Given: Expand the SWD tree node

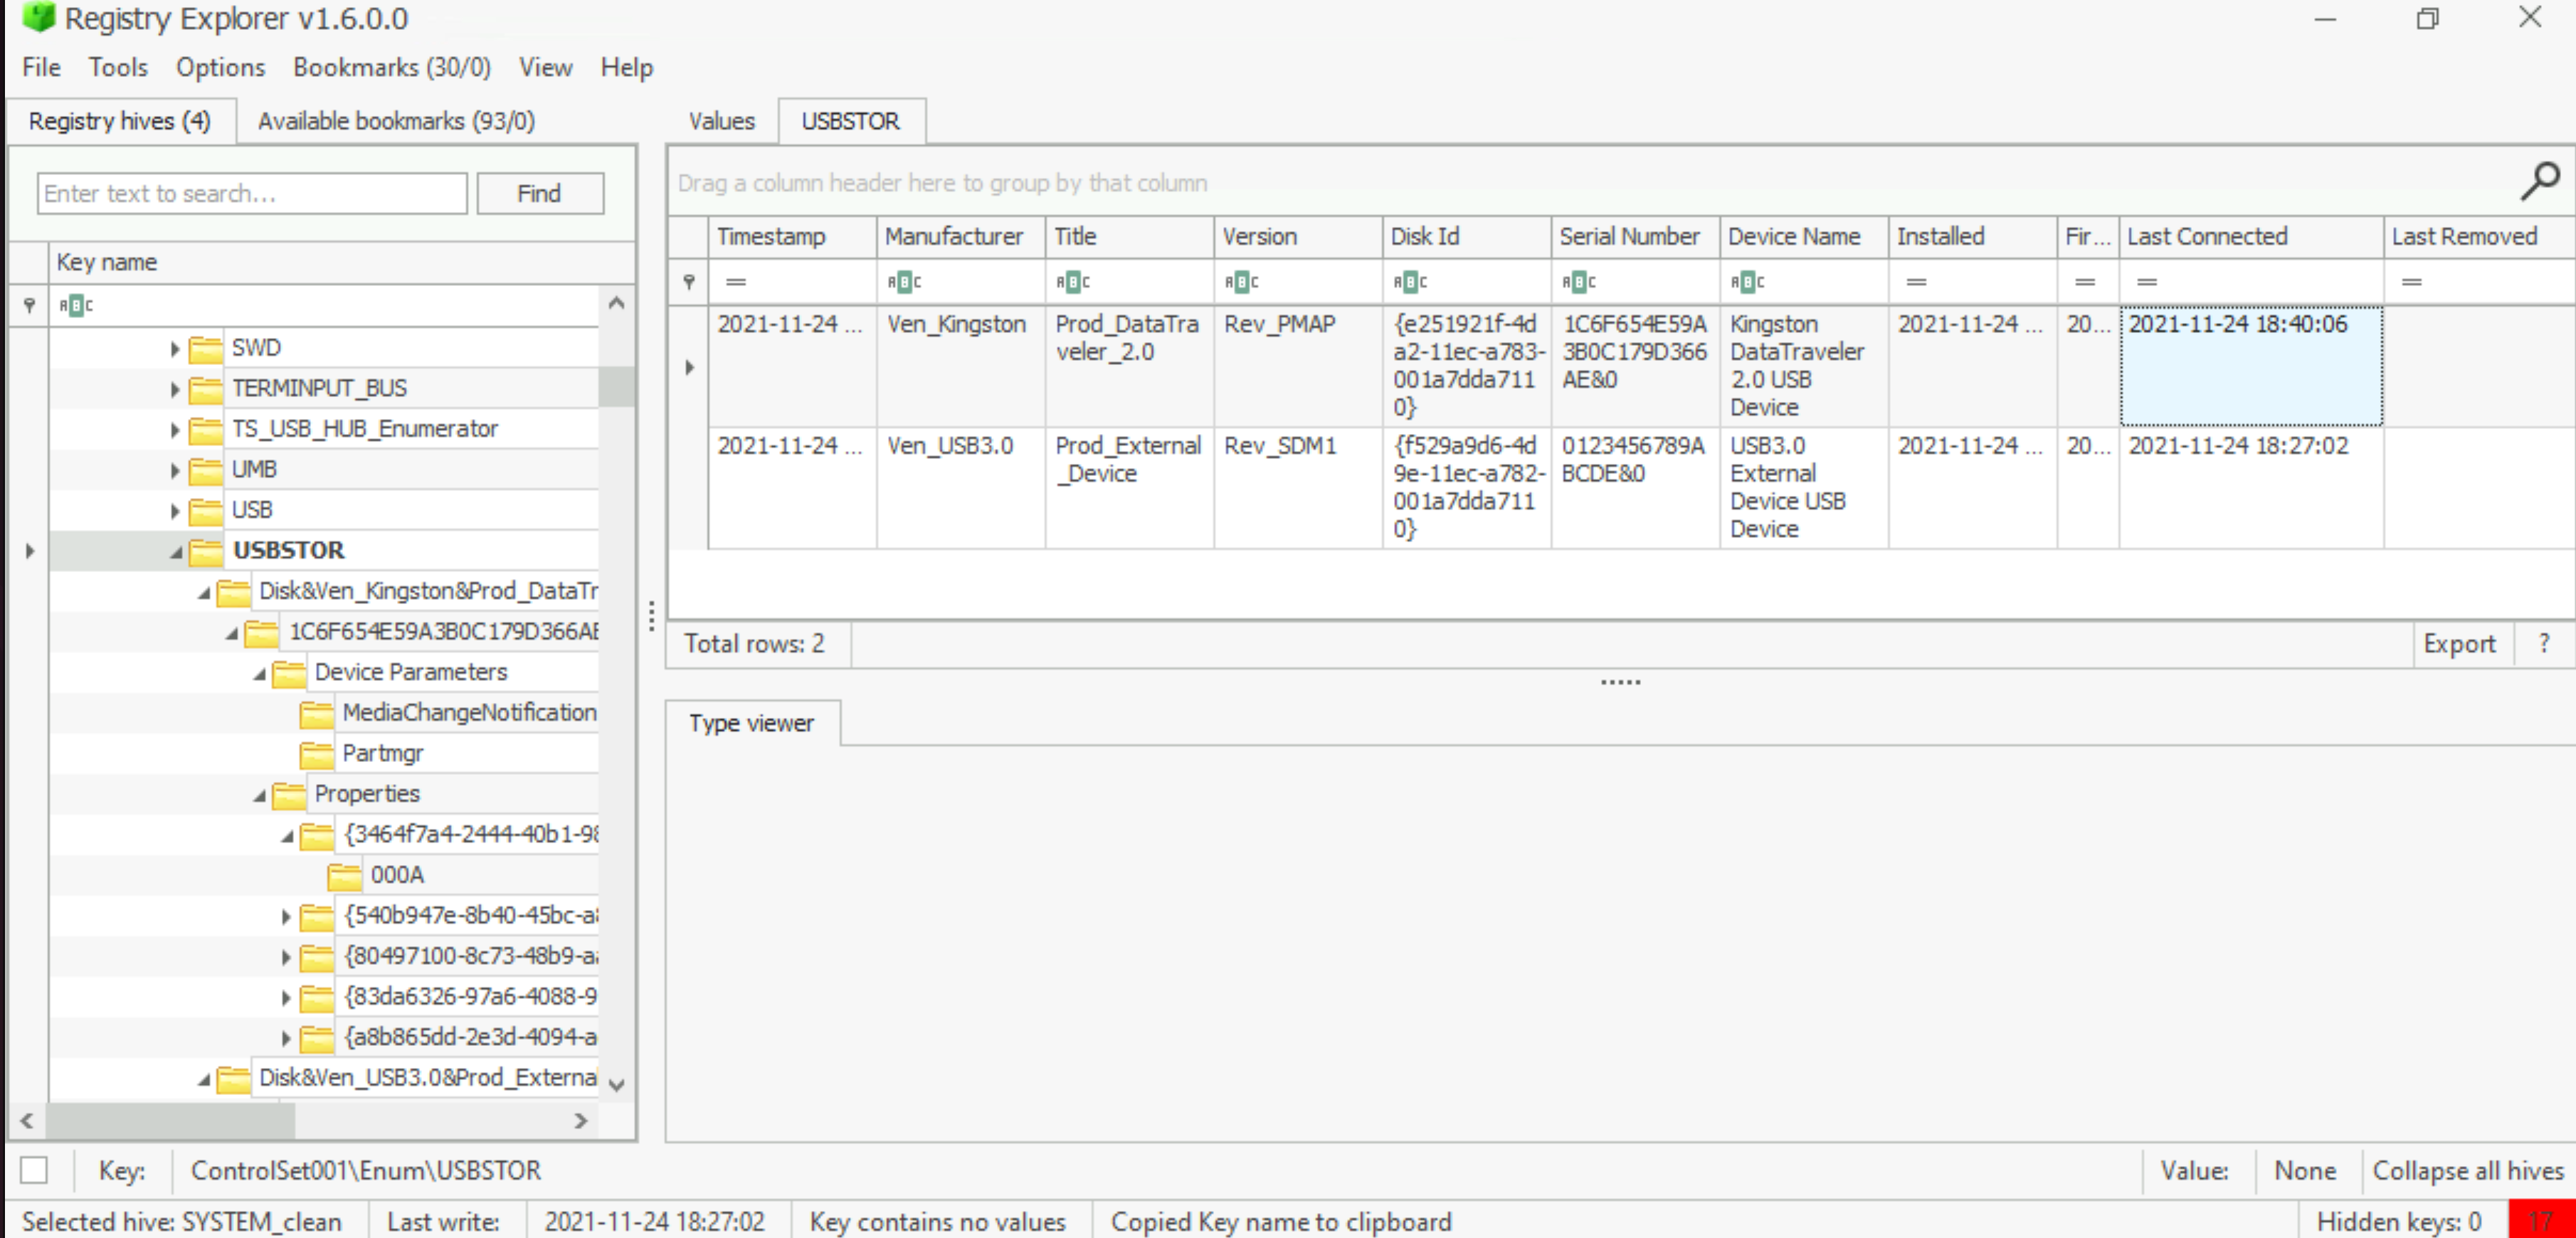Looking at the screenshot, I should tap(174, 349).
